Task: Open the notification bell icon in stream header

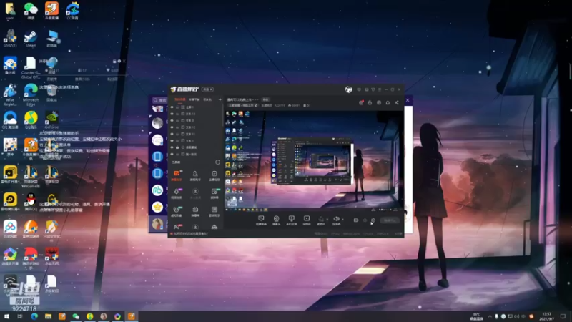Action: tap(388, 102)
